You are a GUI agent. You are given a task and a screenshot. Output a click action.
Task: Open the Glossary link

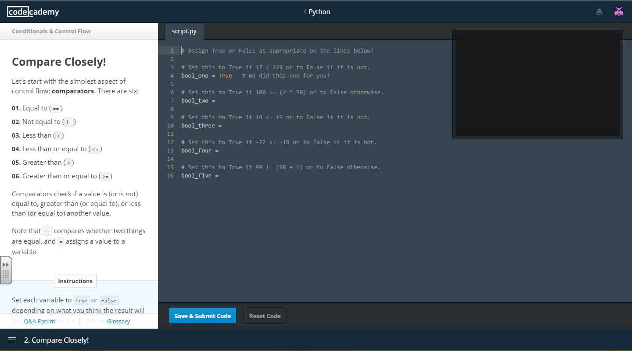(118, 321)
